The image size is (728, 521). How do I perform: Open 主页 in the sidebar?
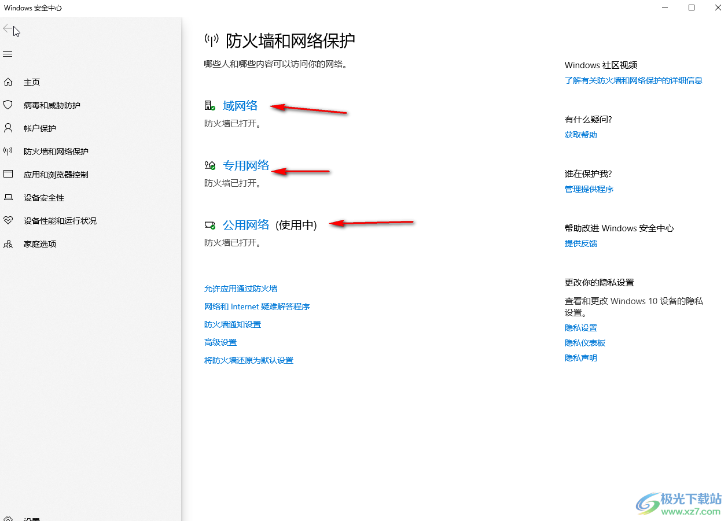point(32,82)
